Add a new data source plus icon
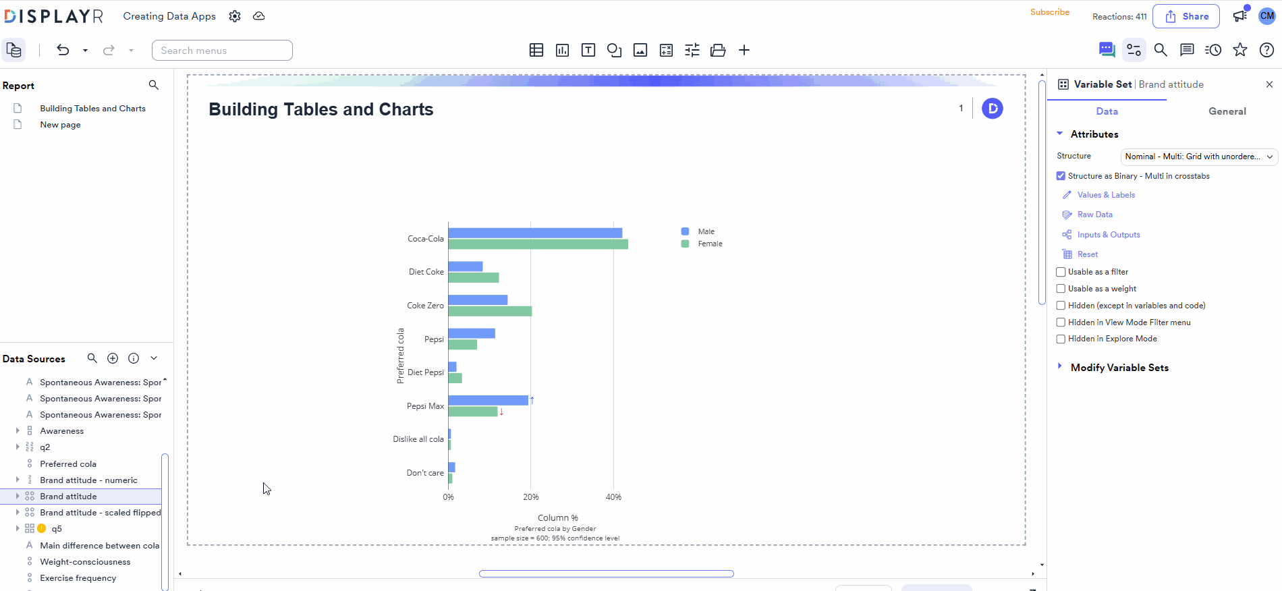This screenshot has height=591, width=1282. tap(113, 358)
